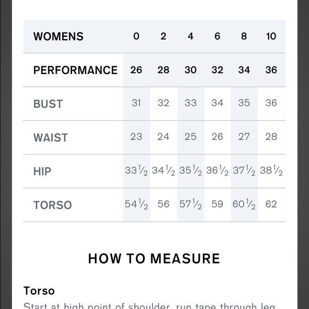Click waist measurement 28 cell
Viewport: 309px width, 309px height.
tap(271, 136)
